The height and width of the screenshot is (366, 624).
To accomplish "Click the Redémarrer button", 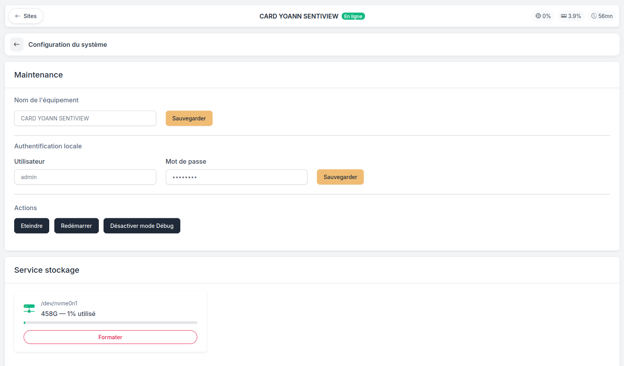I will click(x=76, y=226).
